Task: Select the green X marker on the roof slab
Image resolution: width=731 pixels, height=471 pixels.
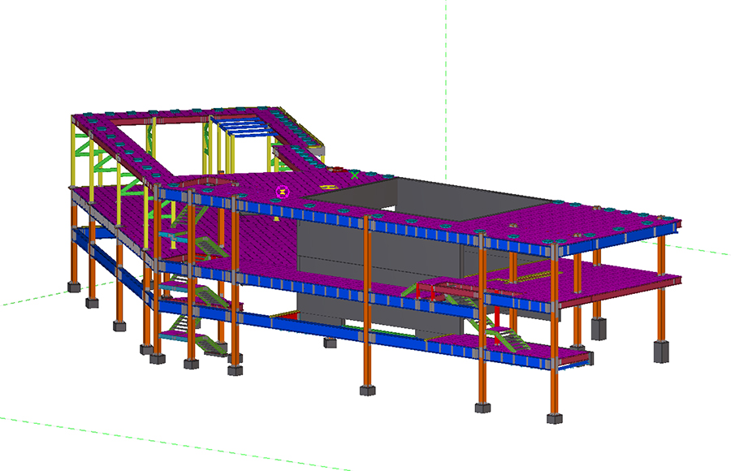Action: [x=354, y=174]
